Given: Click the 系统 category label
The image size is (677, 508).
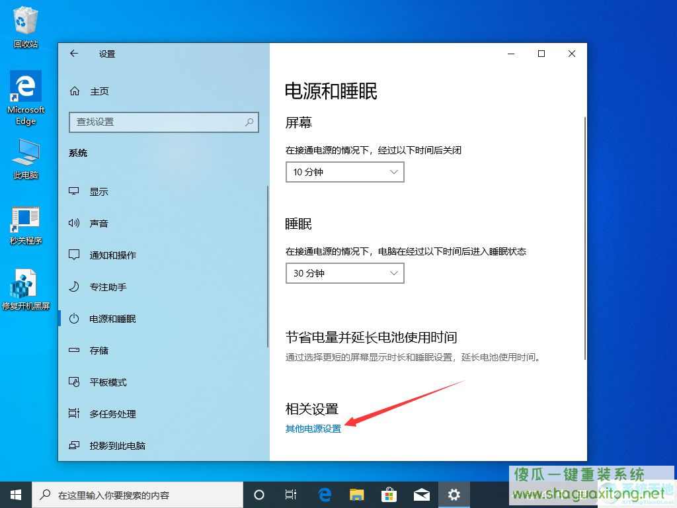Looking at the screenshot, I should [78, 153].
